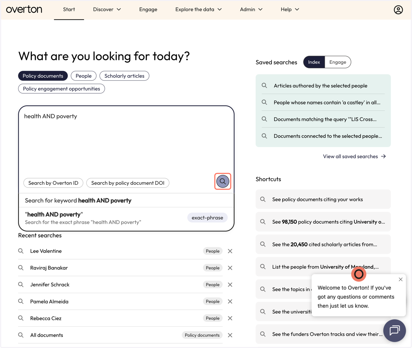Close the Welcome to Overton popup

(x=401, y=279)
